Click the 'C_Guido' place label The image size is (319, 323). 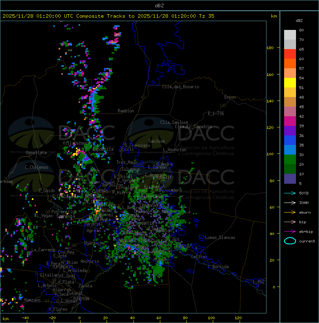point(47,191)
